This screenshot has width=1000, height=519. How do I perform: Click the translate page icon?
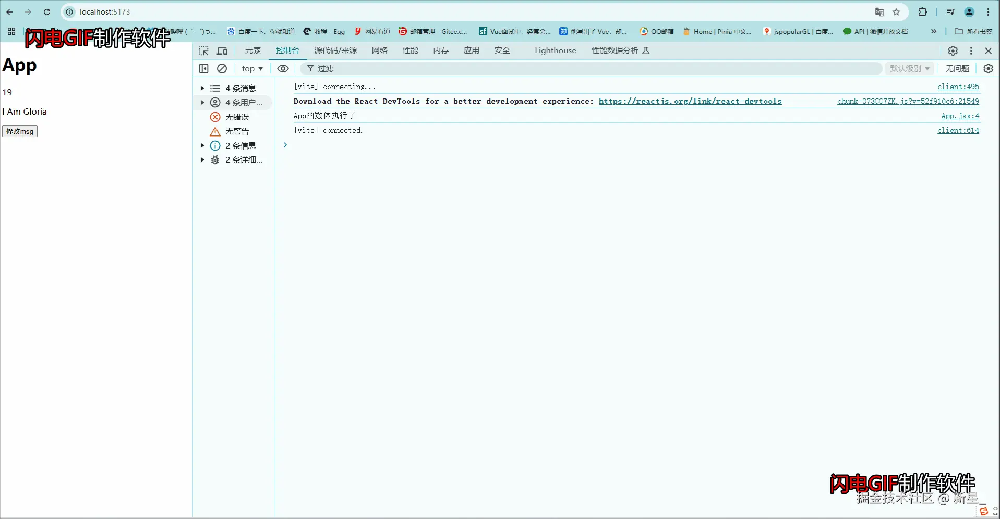879,11
